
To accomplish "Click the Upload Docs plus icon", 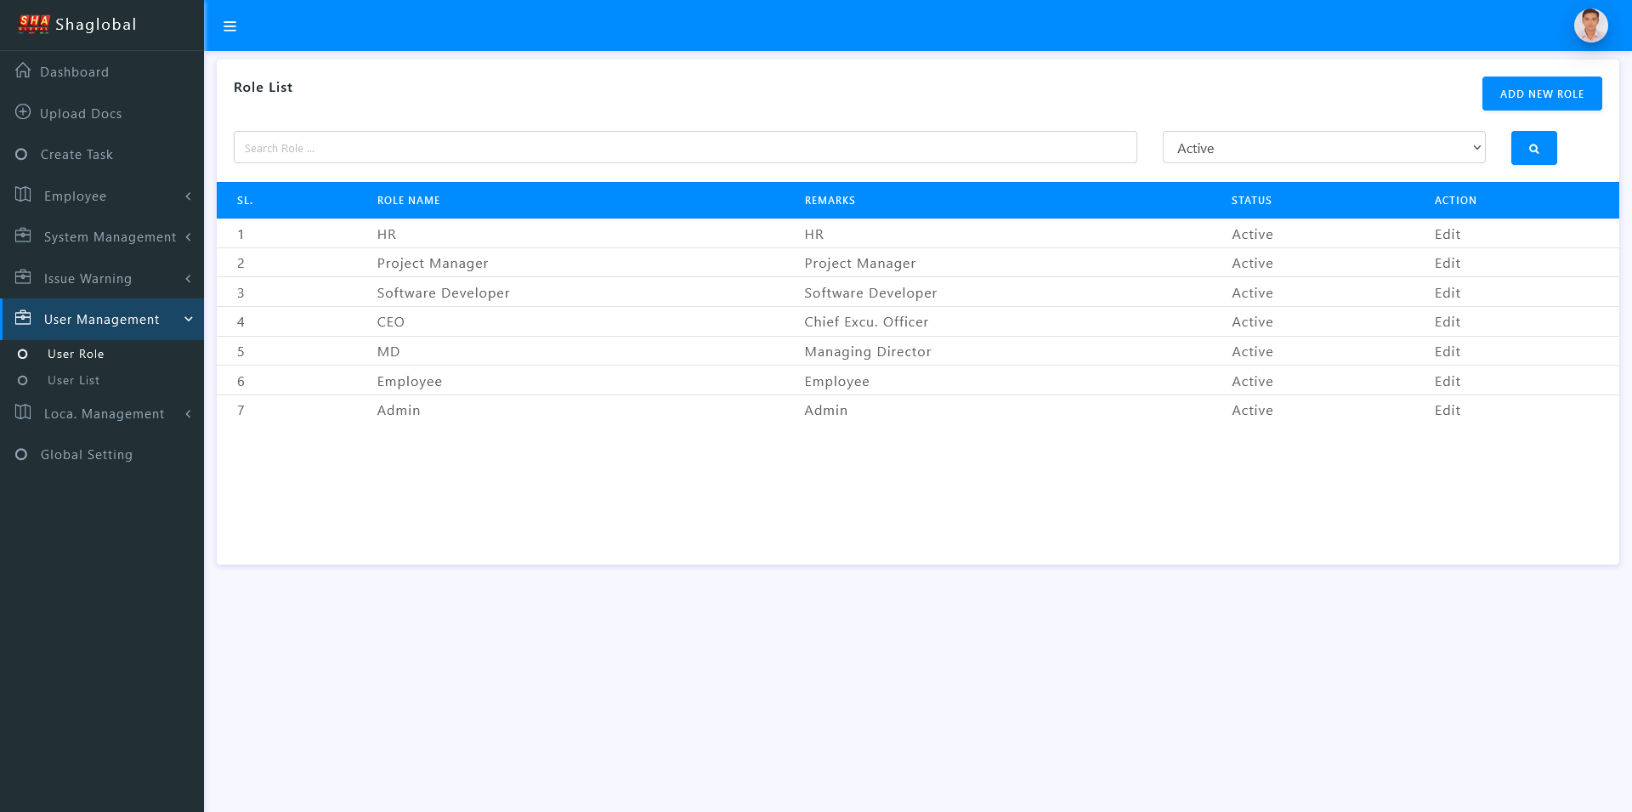I will coord(23,112).
